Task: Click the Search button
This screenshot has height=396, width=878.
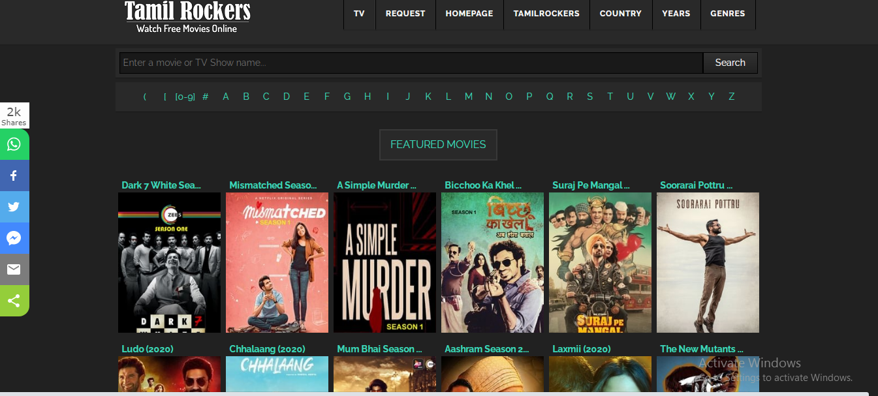Action: tap(730, 63)
